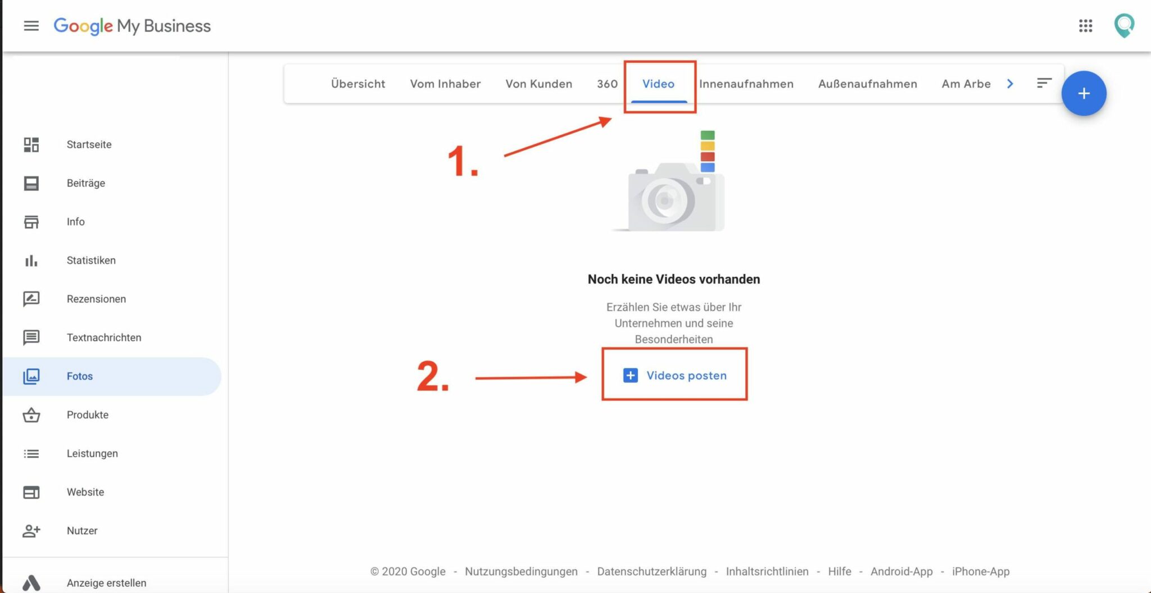Switch to the Außenaufnahmen tab
The height and width of the screenshot is (593, 1151).
tap(867, 84)
